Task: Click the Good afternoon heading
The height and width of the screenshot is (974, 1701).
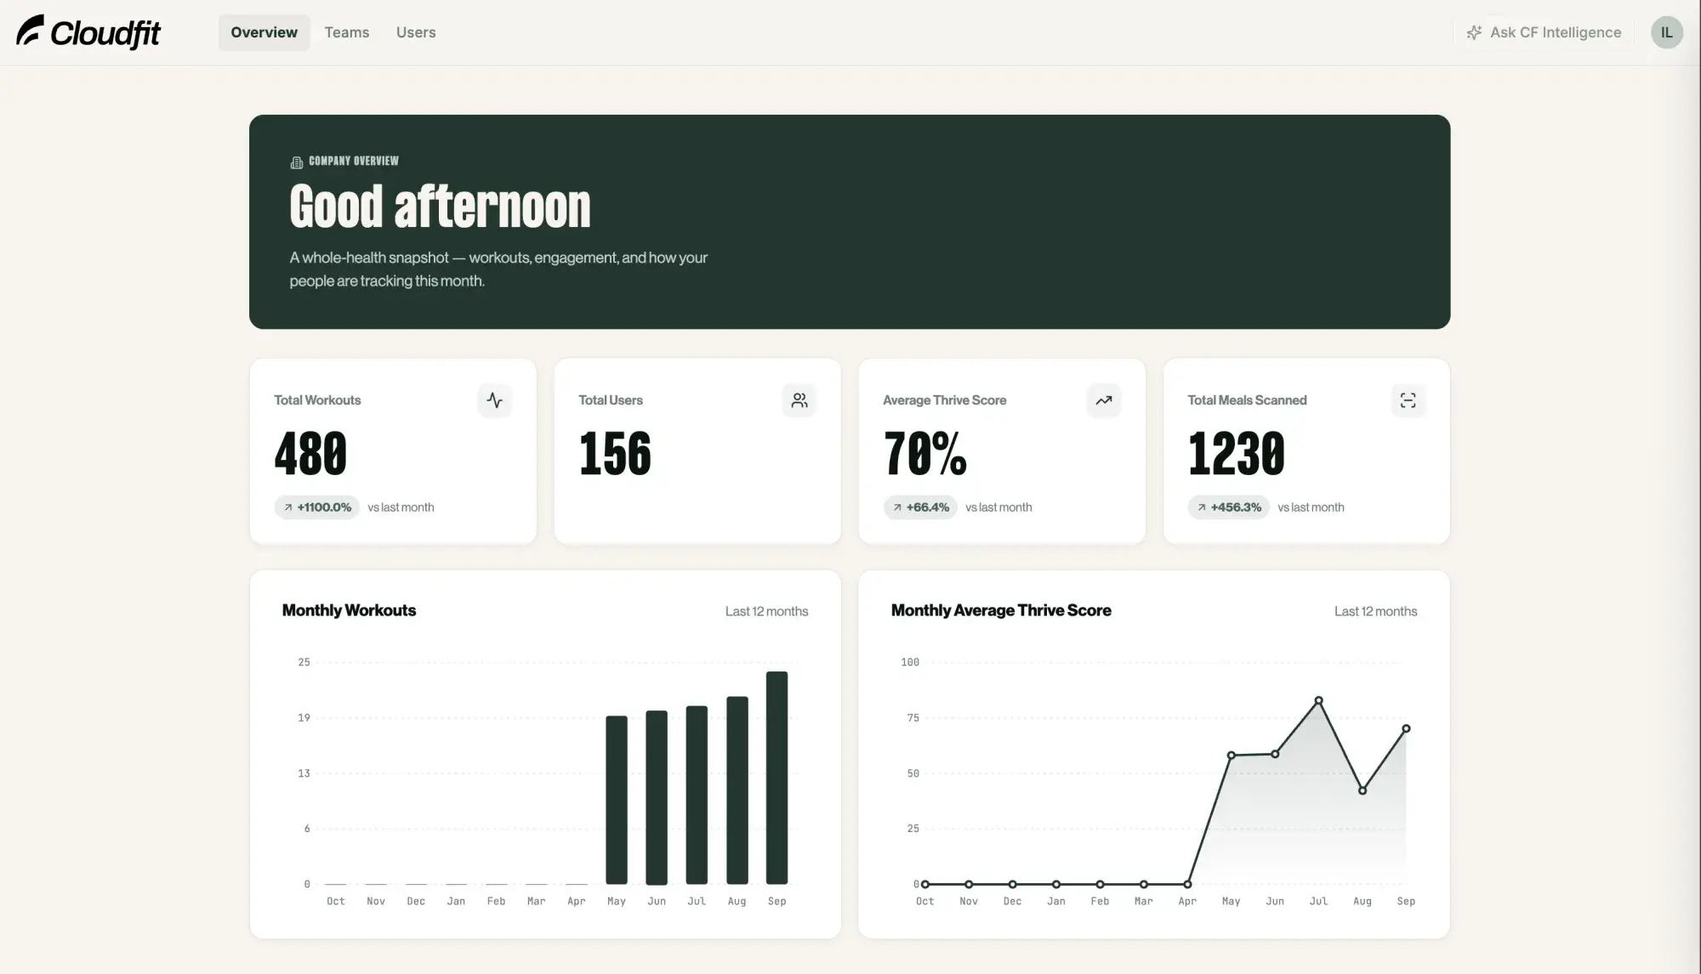Action: pyautogui.click(x=440, y=207)
